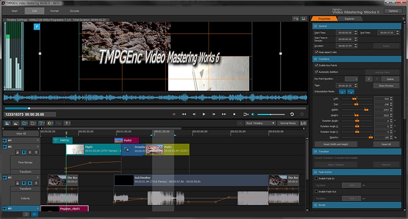This screenshot has width=408, height=219.
Task: Click Show Preview button
Action: pyautogui.click(x=386, y=85)
